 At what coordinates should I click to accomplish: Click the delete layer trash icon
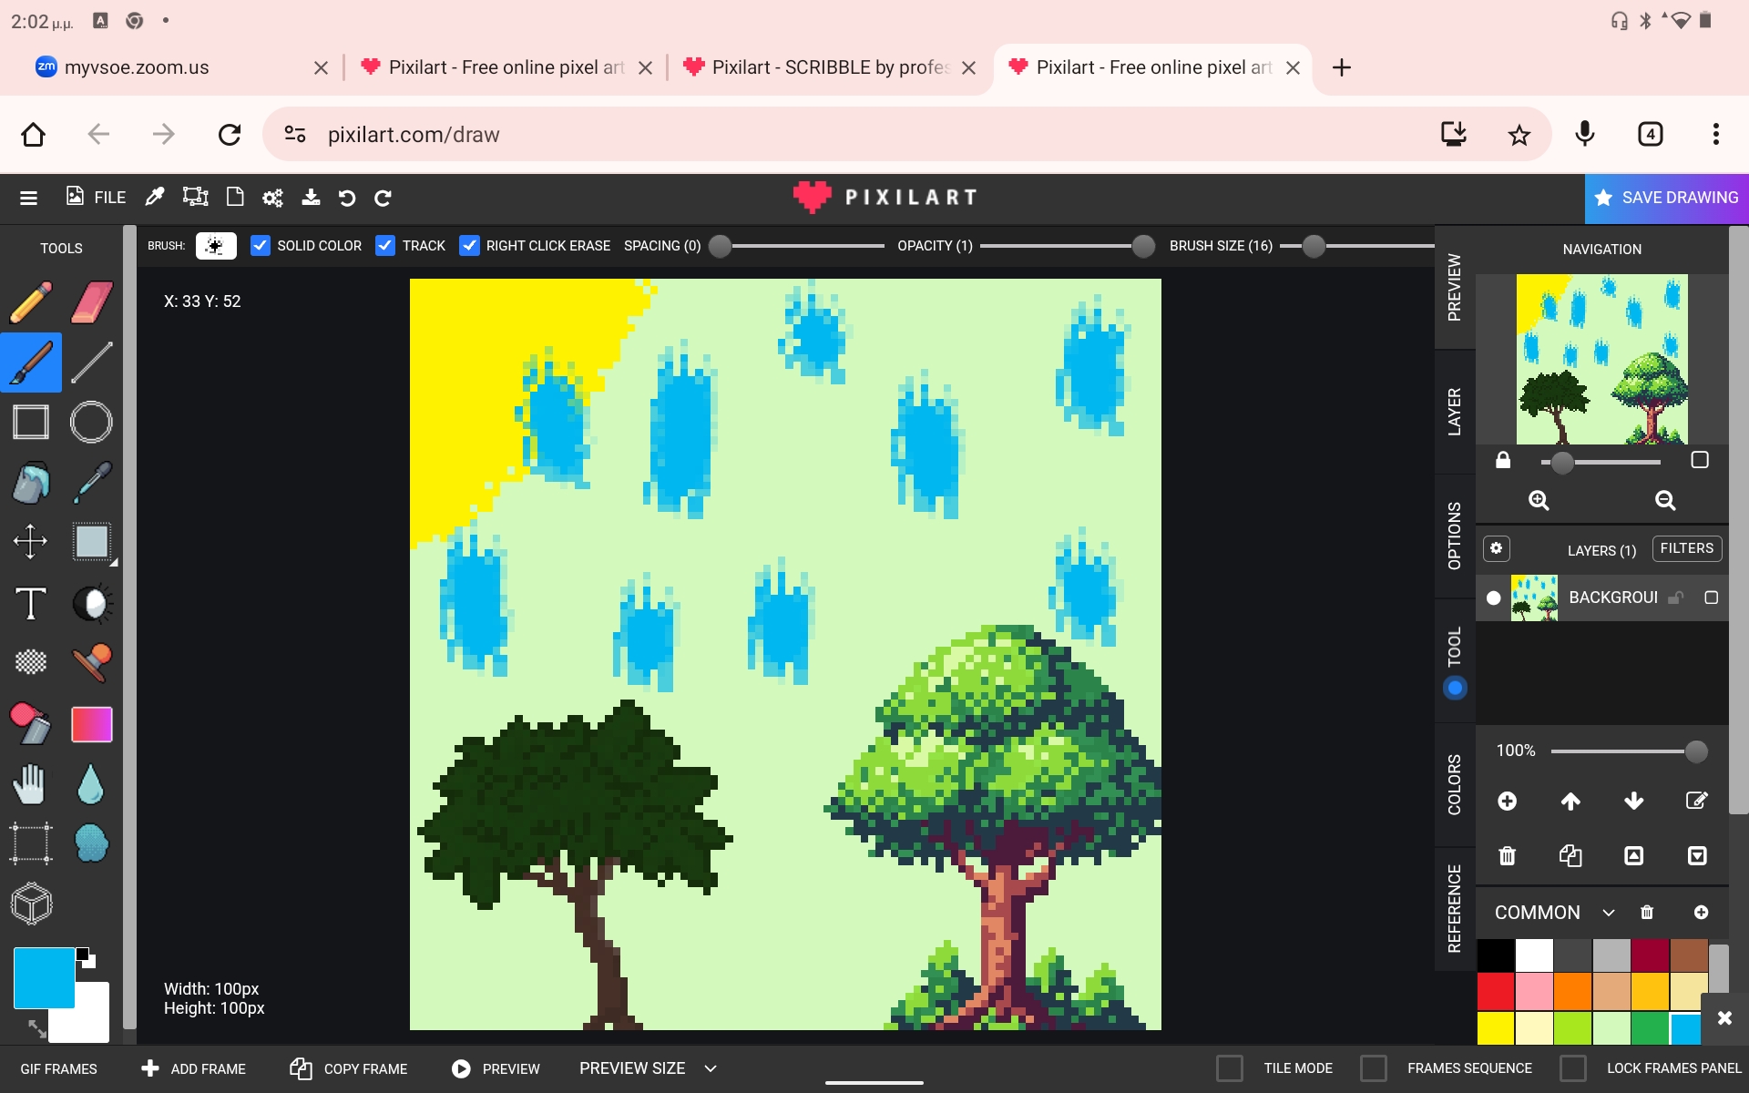coord(1508,855)
